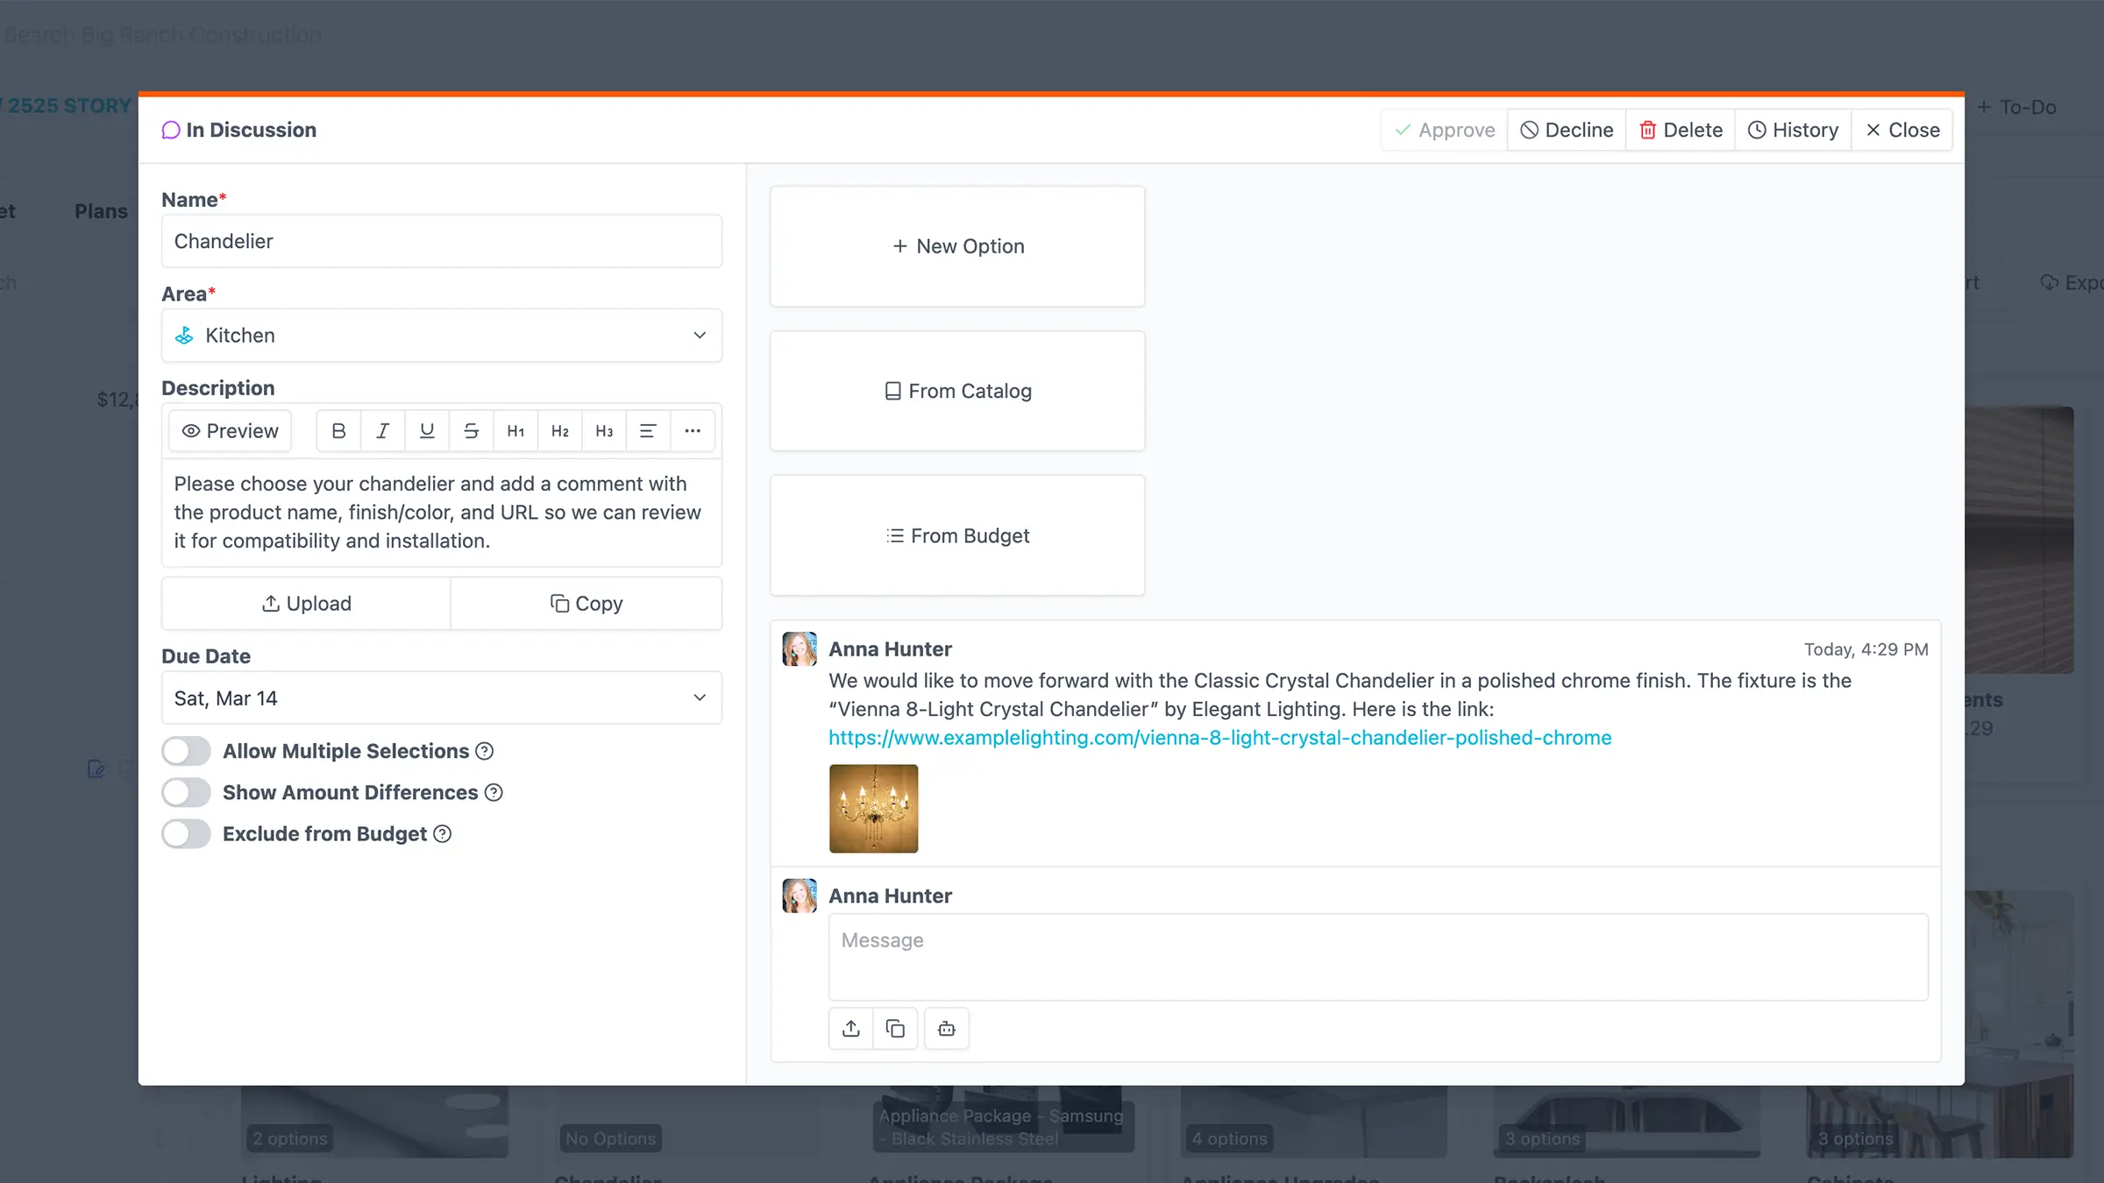
Task: Click the AI assistant robot icon below message
Action: 946,1029
